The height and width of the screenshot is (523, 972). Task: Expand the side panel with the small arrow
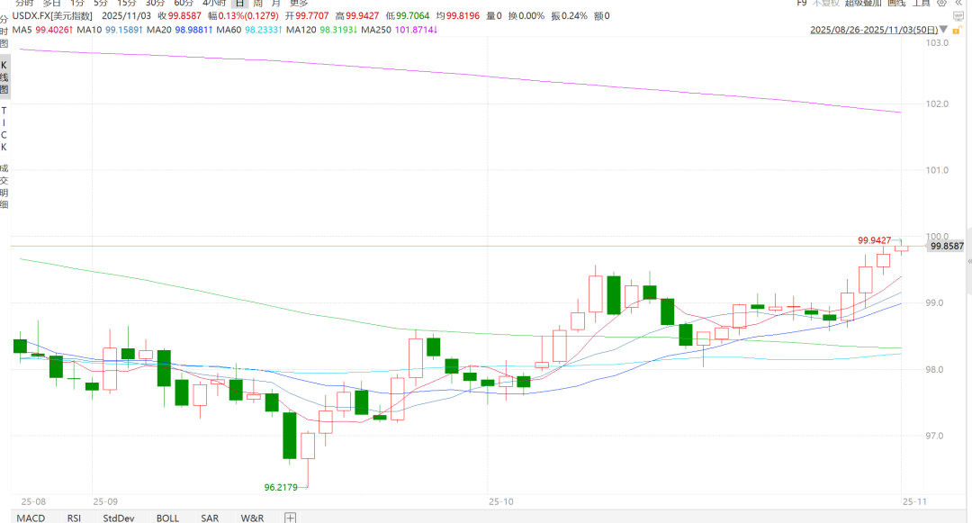pos(969,262)
